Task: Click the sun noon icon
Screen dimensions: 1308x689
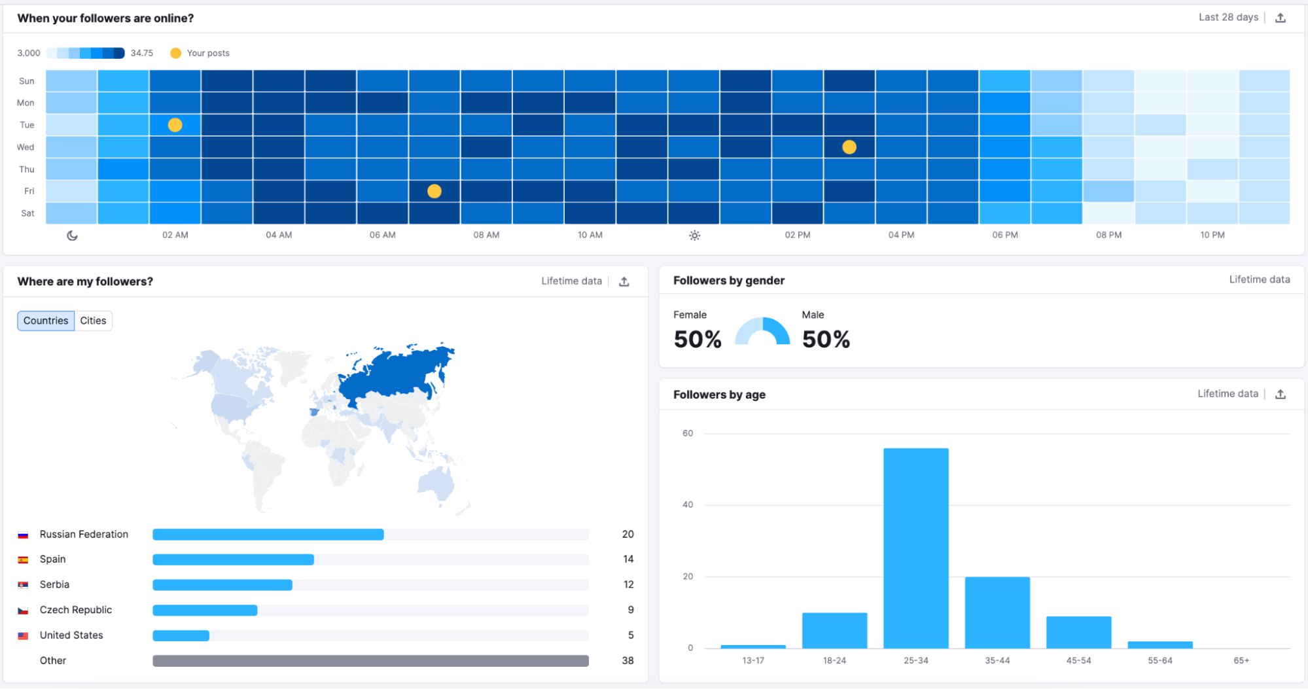Action: (x=694, y=236)
